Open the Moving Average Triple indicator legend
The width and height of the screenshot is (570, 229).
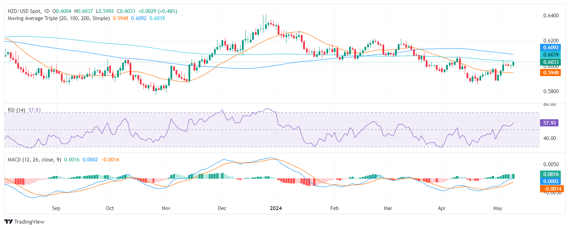[x=59, y=18]
